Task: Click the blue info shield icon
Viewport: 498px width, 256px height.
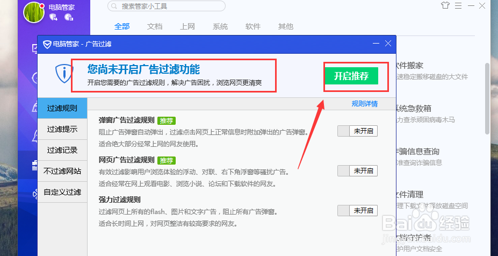Action: [64, 74]
